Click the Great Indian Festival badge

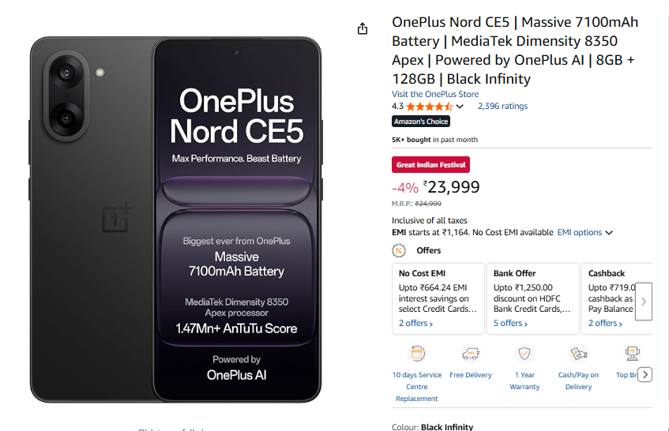tap(430, 165)
